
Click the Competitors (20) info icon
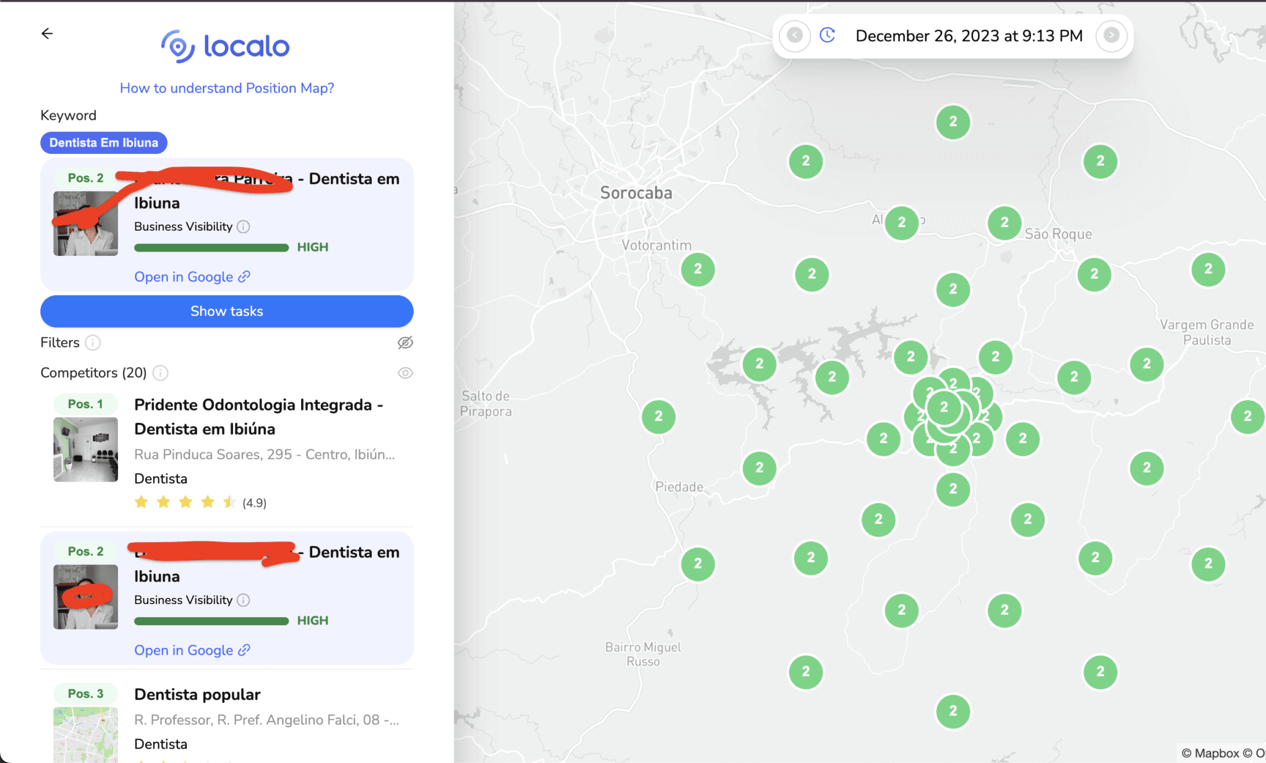click(161, 373)
